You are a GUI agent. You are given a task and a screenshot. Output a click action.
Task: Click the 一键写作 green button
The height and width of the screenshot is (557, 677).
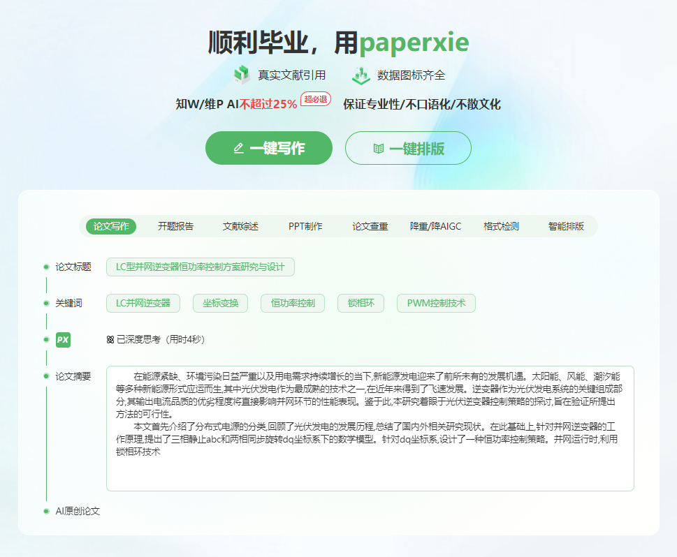(x=268, y=148)
